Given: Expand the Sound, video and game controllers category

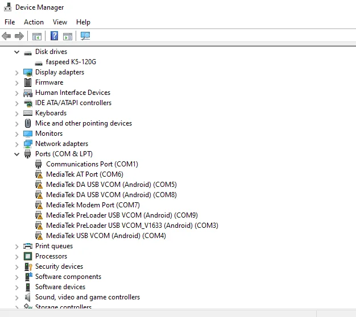Looking at the screenshot, I should coord(17,298).
